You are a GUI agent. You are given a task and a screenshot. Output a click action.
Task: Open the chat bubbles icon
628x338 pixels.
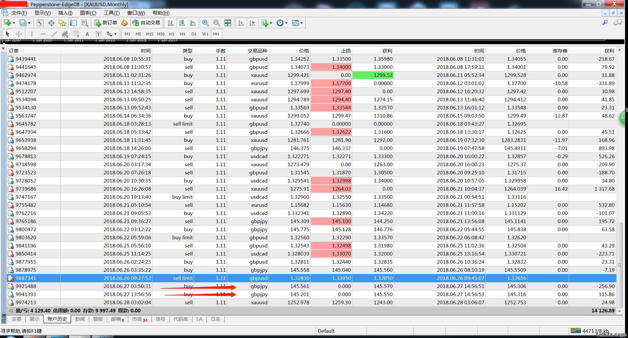pyautogui.click(x=618, y=23)
